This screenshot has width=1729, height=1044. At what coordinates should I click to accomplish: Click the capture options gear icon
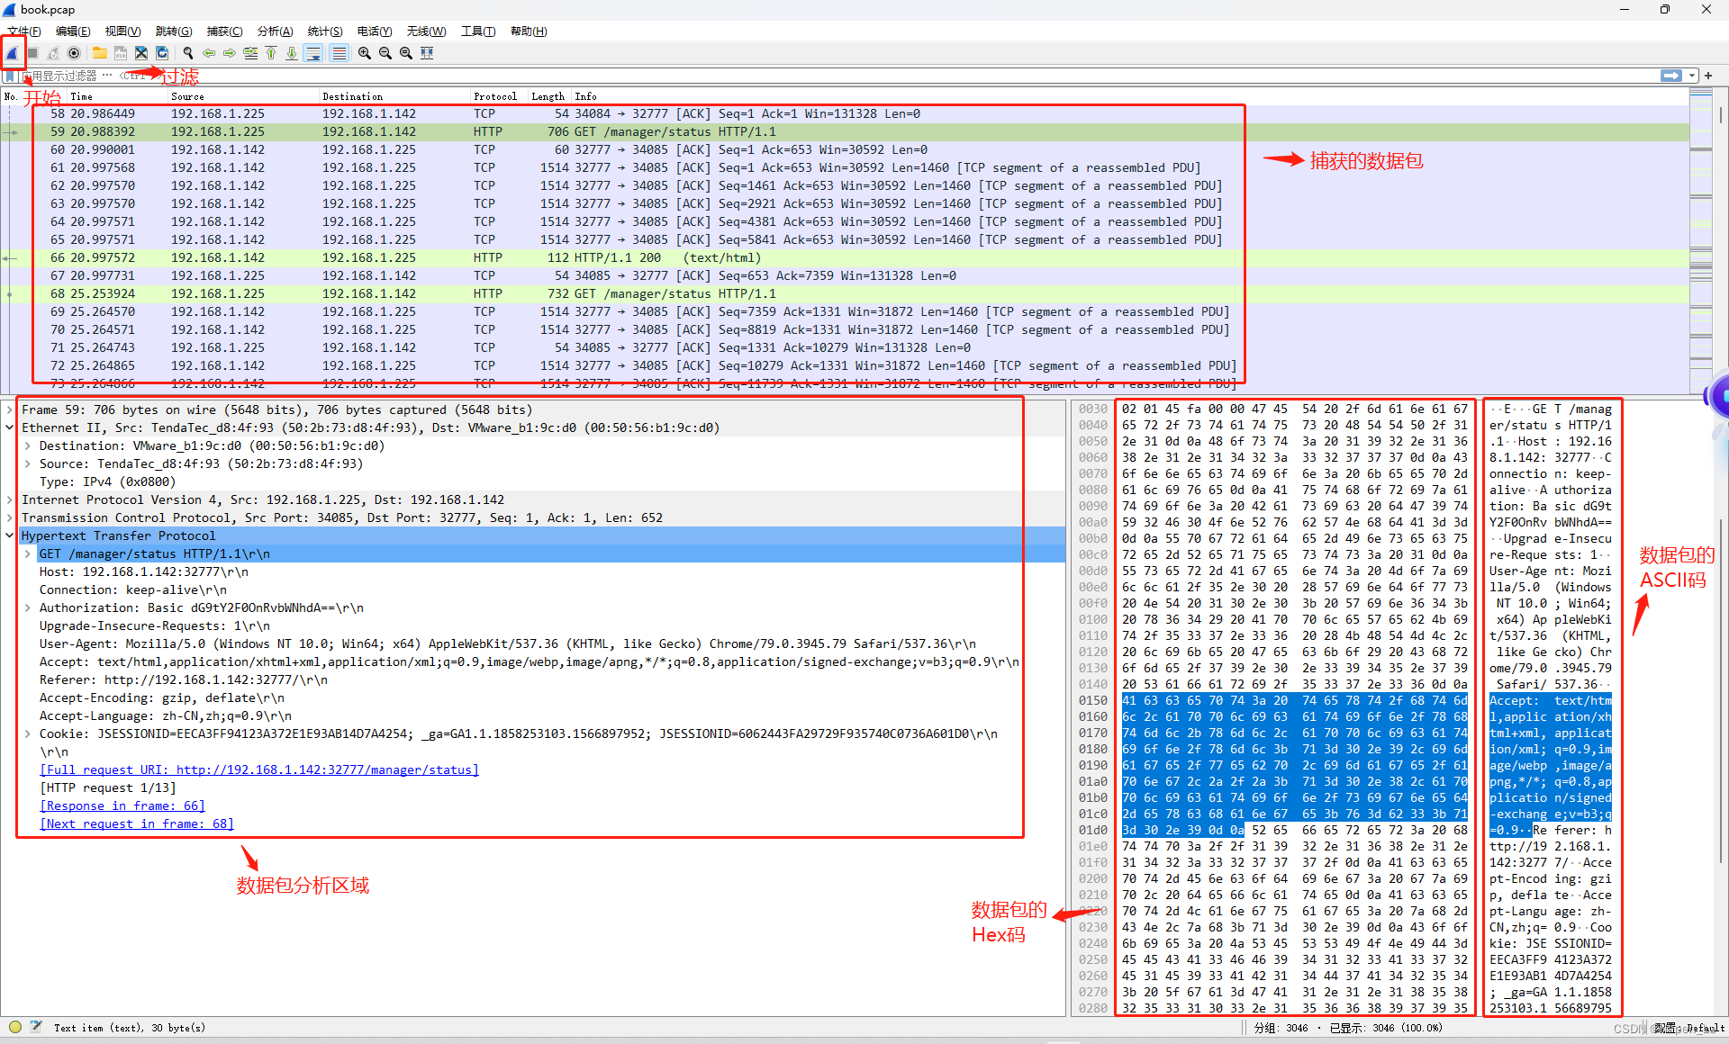point(74,53)
